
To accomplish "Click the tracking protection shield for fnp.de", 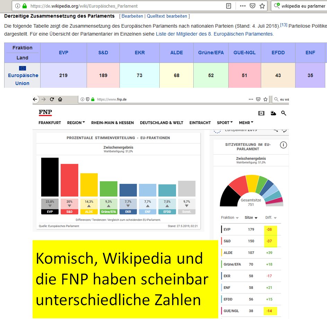I will tap(88, 99).
